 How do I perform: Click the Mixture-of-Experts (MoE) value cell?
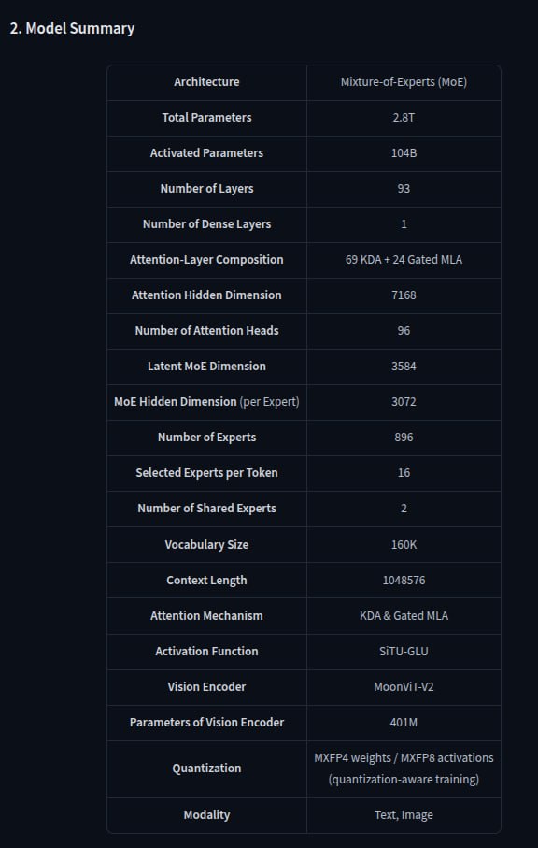tap(403, 81)
